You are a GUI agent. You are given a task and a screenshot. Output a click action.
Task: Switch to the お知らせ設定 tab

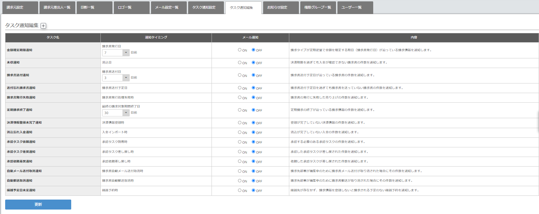coord(280,8)
